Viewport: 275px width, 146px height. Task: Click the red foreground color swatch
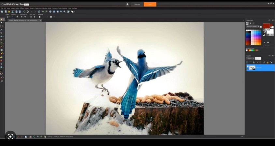(x=266, y=26)
